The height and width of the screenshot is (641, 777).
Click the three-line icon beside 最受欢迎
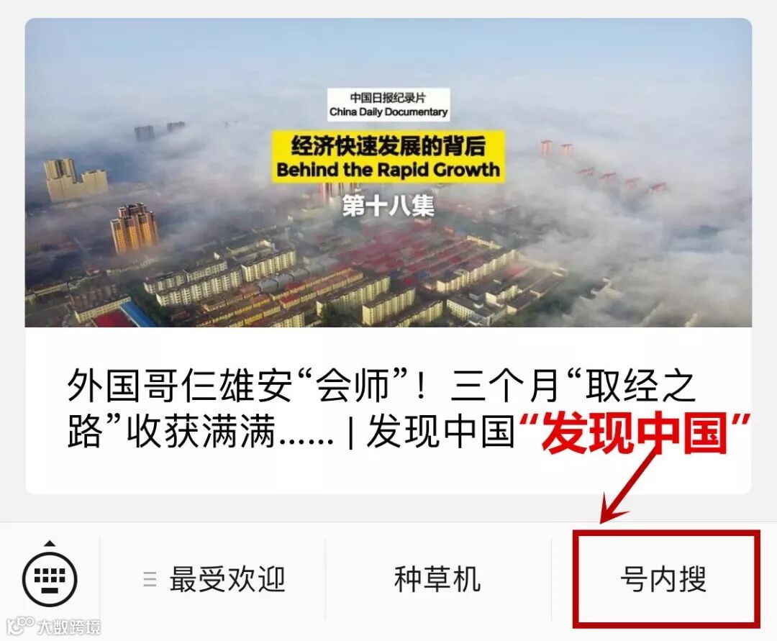click(x=150, y=579)
